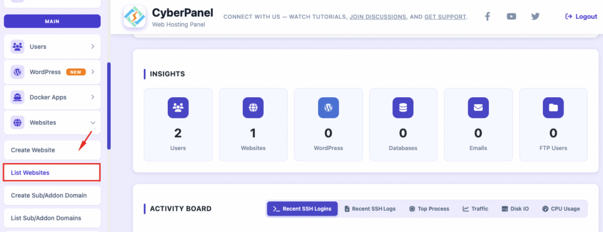
Task: Click the Websites globe sidebar icon
Action: pyautogui.click(x=17, y=122)
